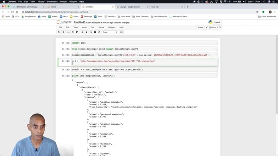Open the Other Bookmarks folder
This screenshot has width=278, height=156.
pos(267,16)
